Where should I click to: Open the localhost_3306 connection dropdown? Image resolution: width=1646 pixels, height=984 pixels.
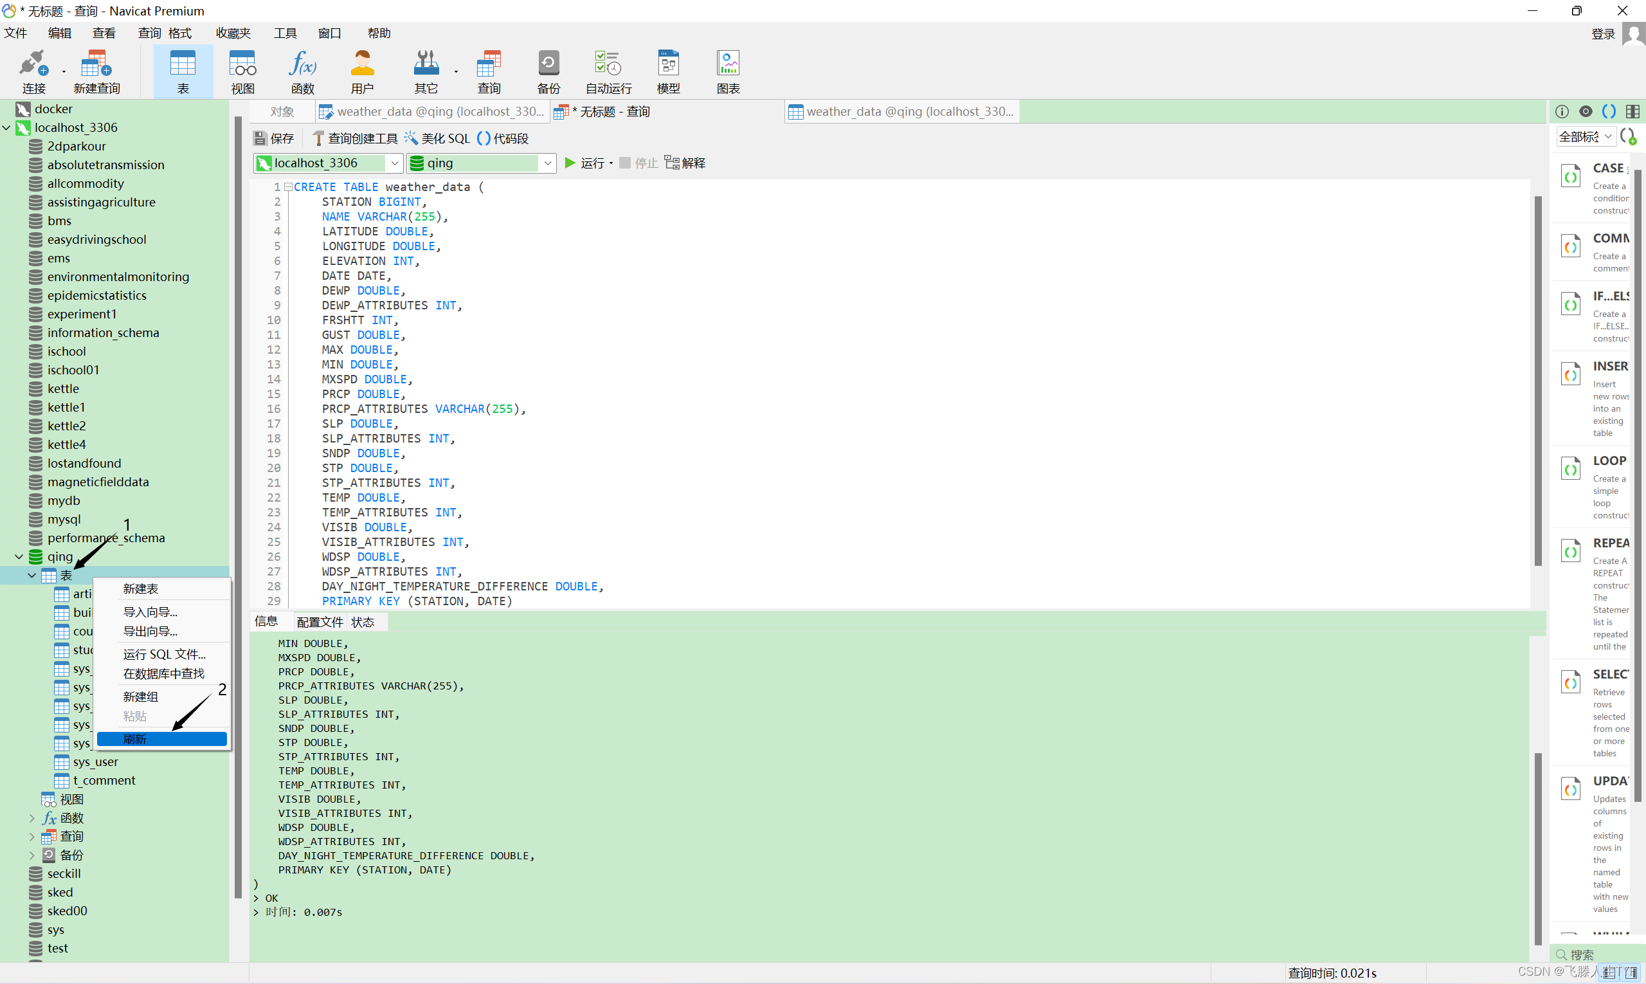point(394,163)
